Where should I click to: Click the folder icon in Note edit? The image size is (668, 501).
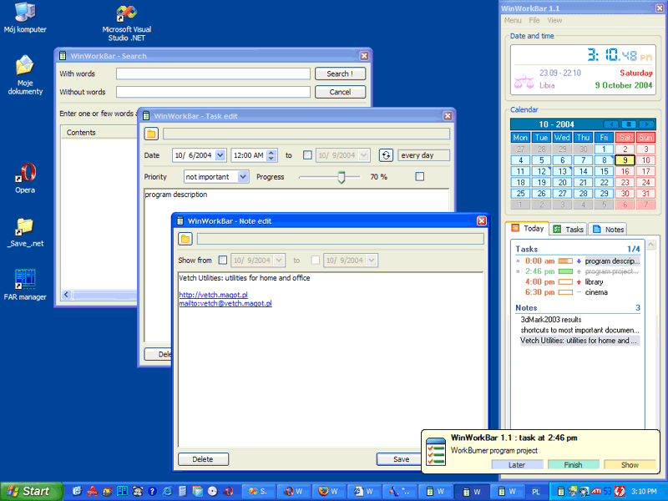click(x=185, y=239)
